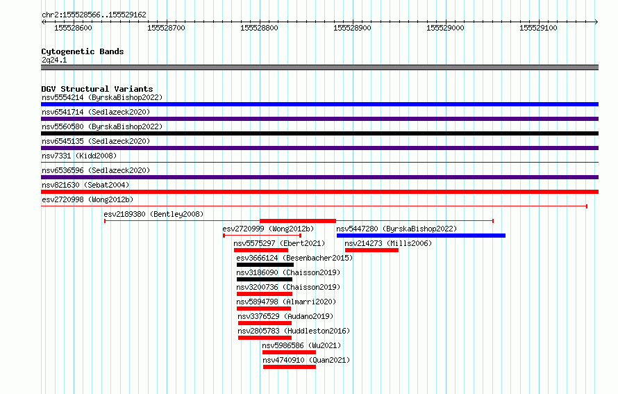Click the nsv214273 (Mills2006) variant label
Image resolution: width=618 pixels, height=394 pixels.
pos(388,243)
